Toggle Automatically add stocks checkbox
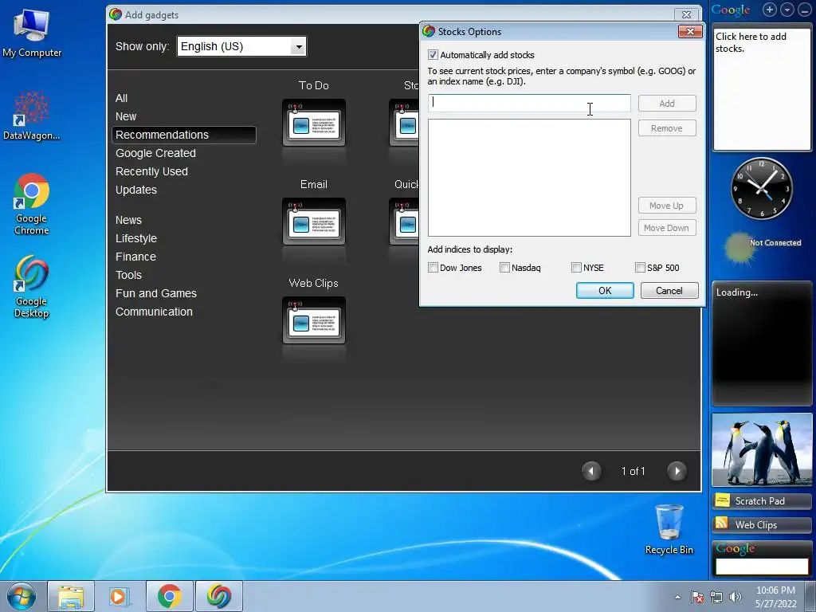 pos(433,55)
